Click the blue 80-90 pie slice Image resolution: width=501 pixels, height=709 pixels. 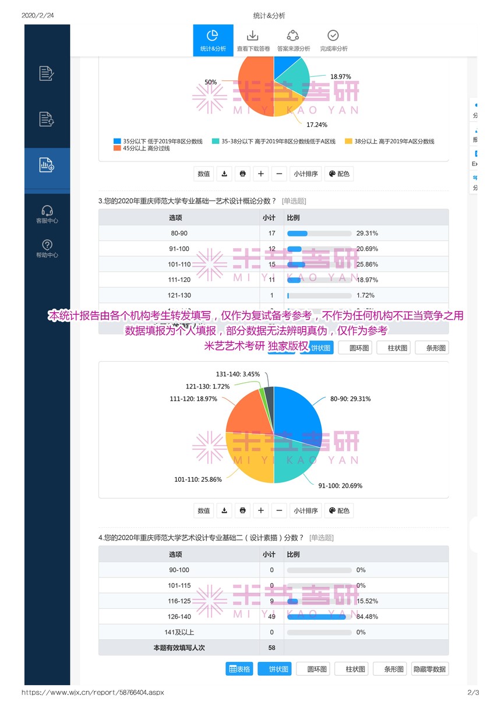tap(297, 414)
